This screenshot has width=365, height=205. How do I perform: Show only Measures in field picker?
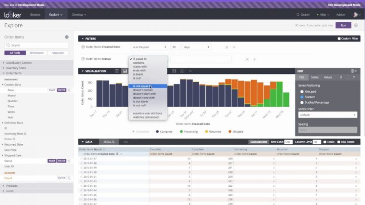pos(58,53)
